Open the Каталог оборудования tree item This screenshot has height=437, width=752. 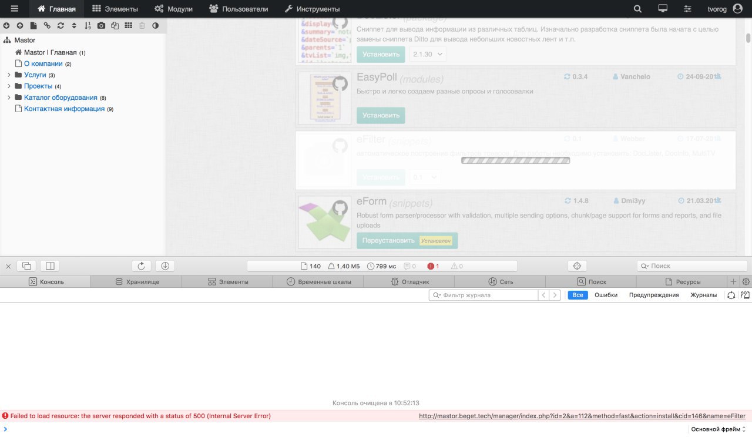61,98
